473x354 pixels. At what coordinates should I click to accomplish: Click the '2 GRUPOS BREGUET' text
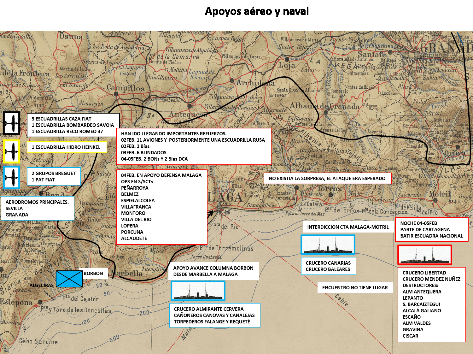coord(54,174)
